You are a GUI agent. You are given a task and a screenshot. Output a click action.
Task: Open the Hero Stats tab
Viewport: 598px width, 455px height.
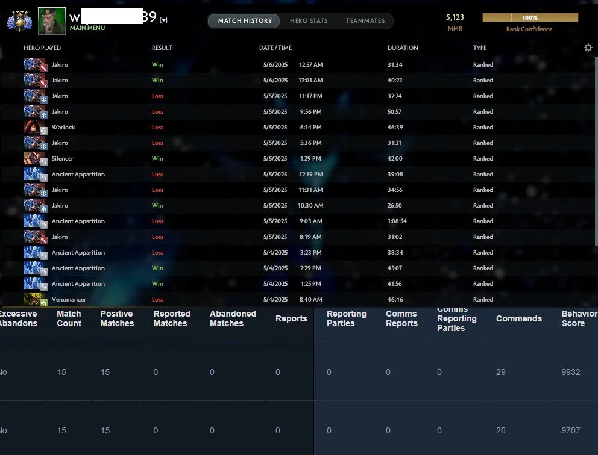309,20
